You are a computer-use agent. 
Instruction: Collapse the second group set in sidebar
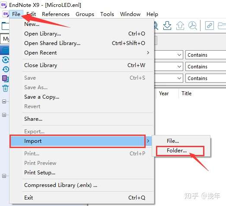(x=4, y=115)
